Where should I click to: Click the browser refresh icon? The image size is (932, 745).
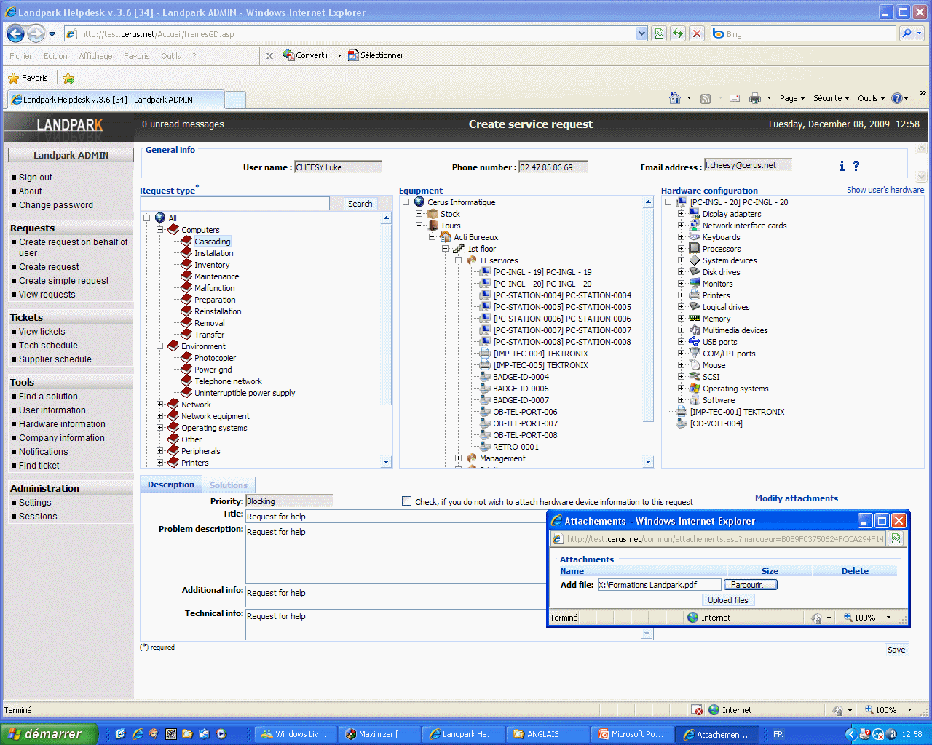(x=678, y=33)
